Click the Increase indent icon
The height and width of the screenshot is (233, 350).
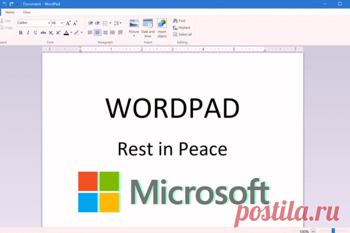click(x=98, y=23)
